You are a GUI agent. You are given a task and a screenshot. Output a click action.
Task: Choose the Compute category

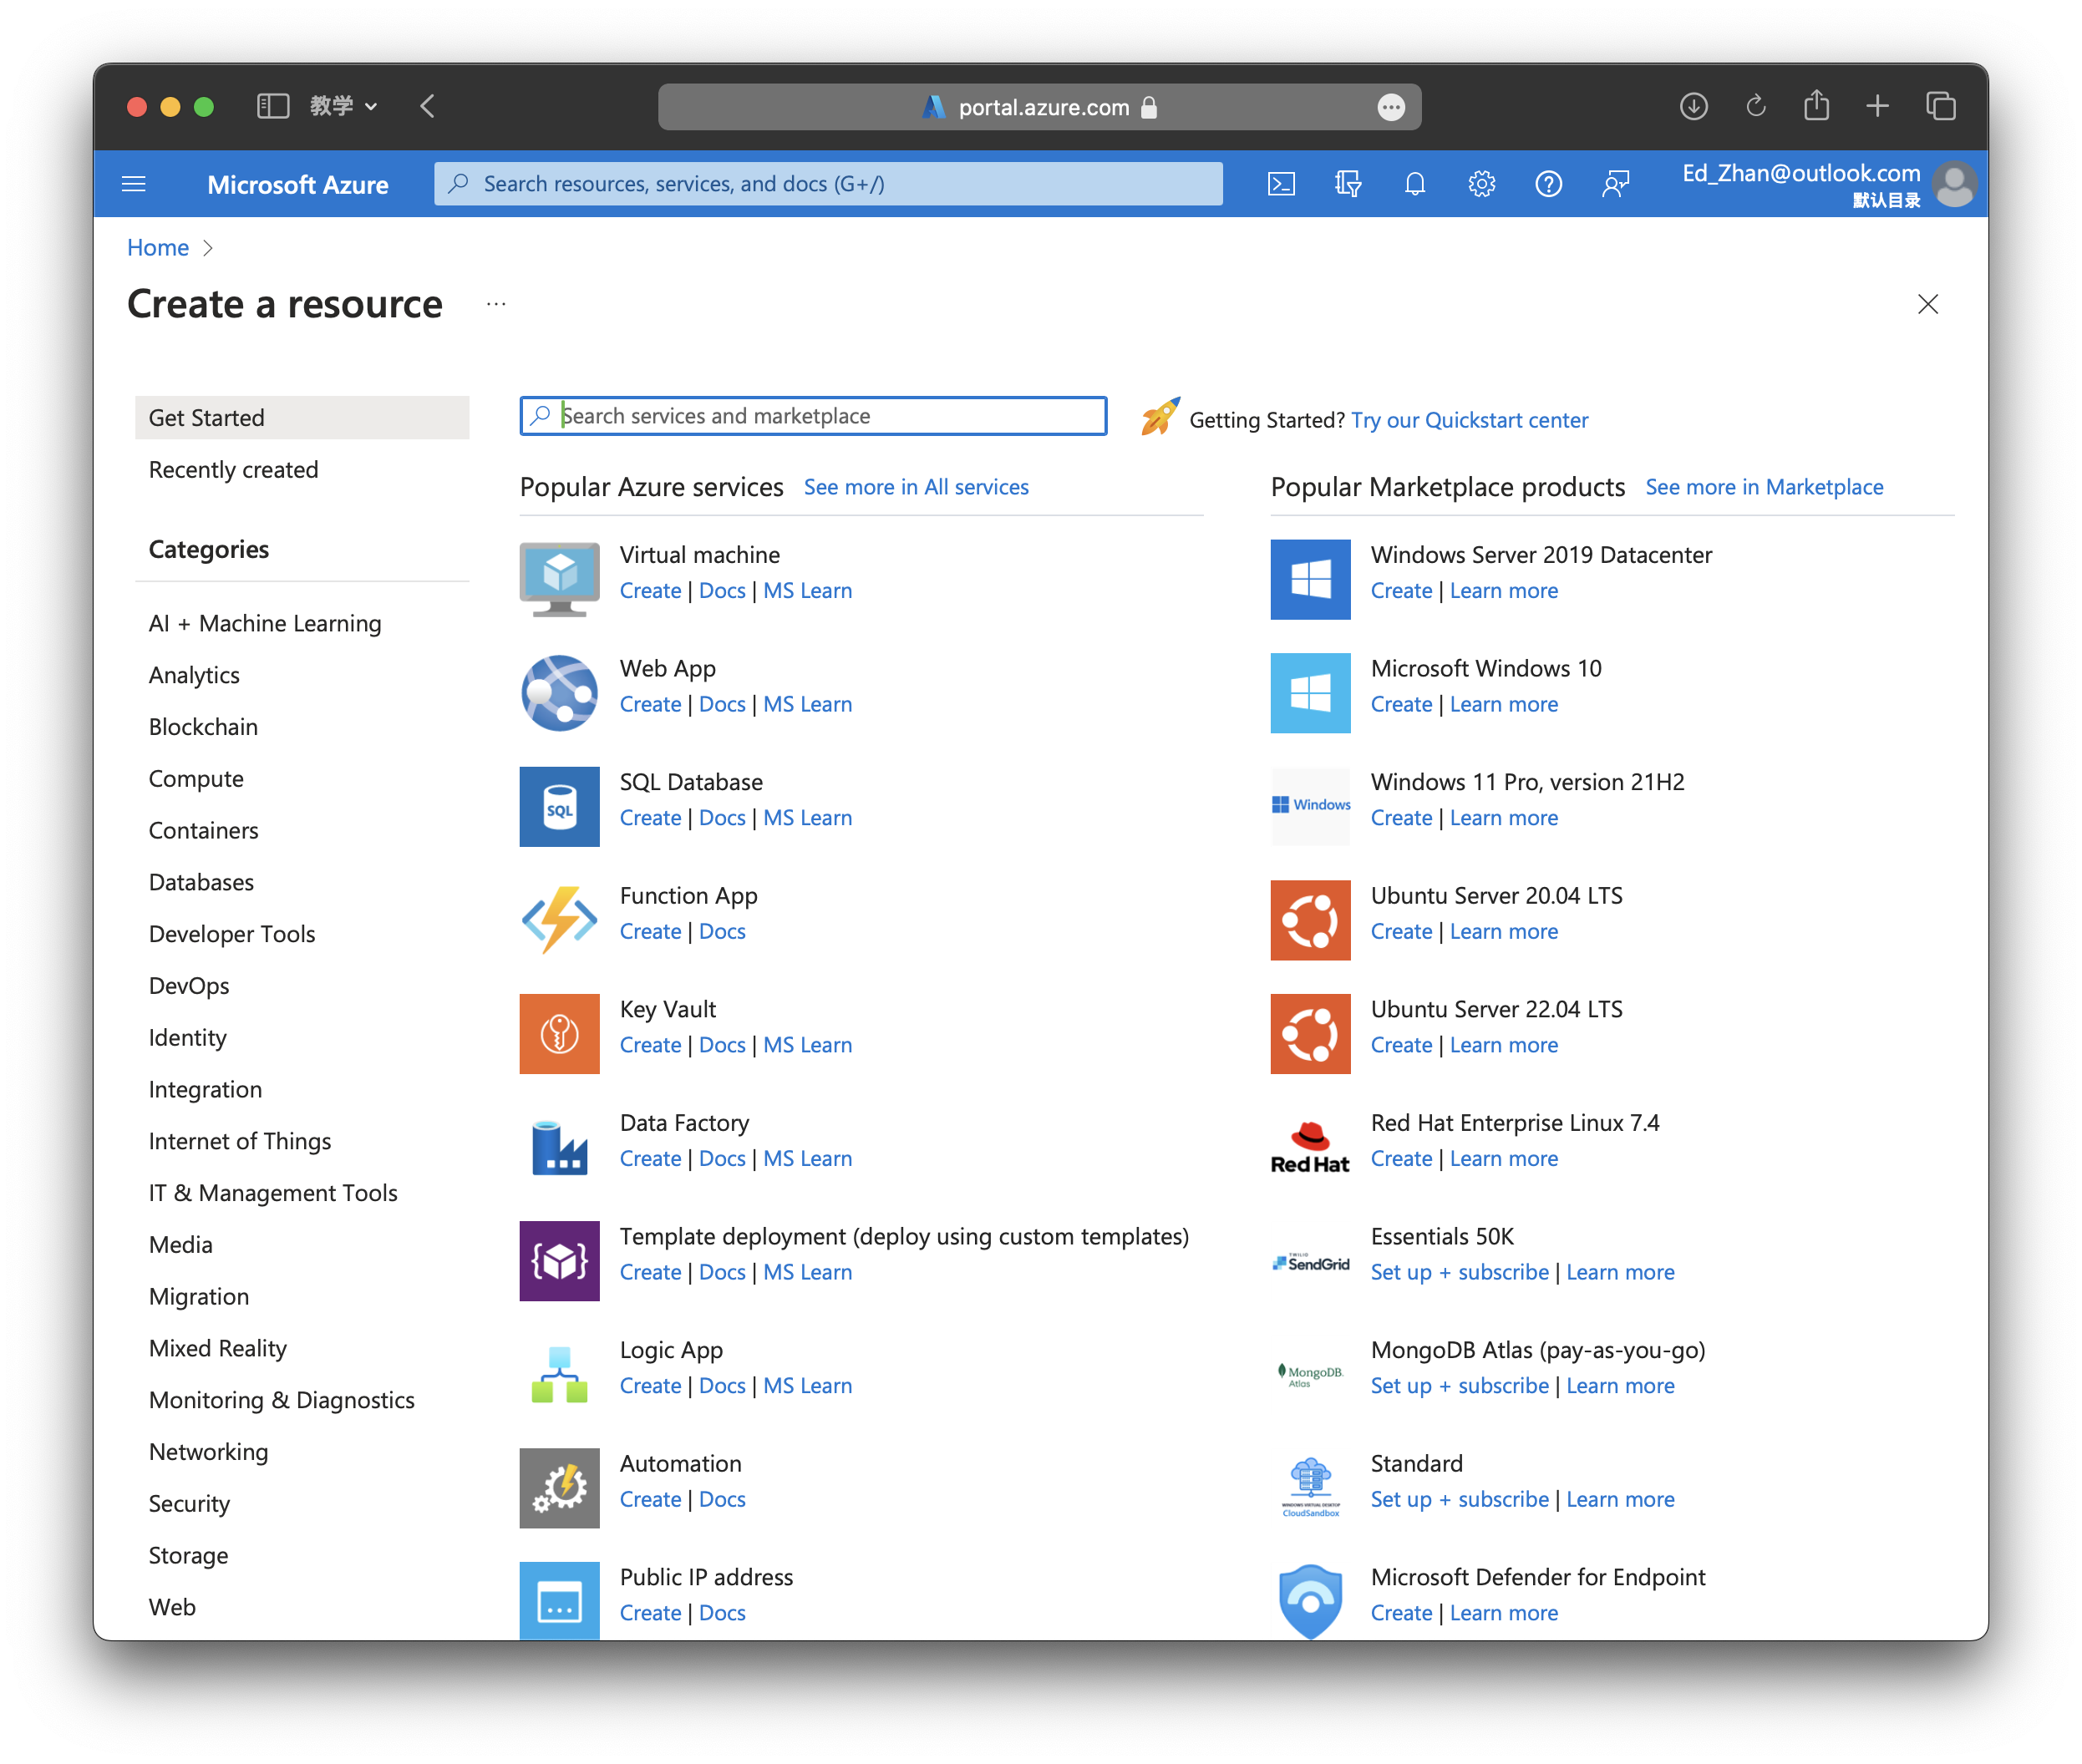pos(196,779)
